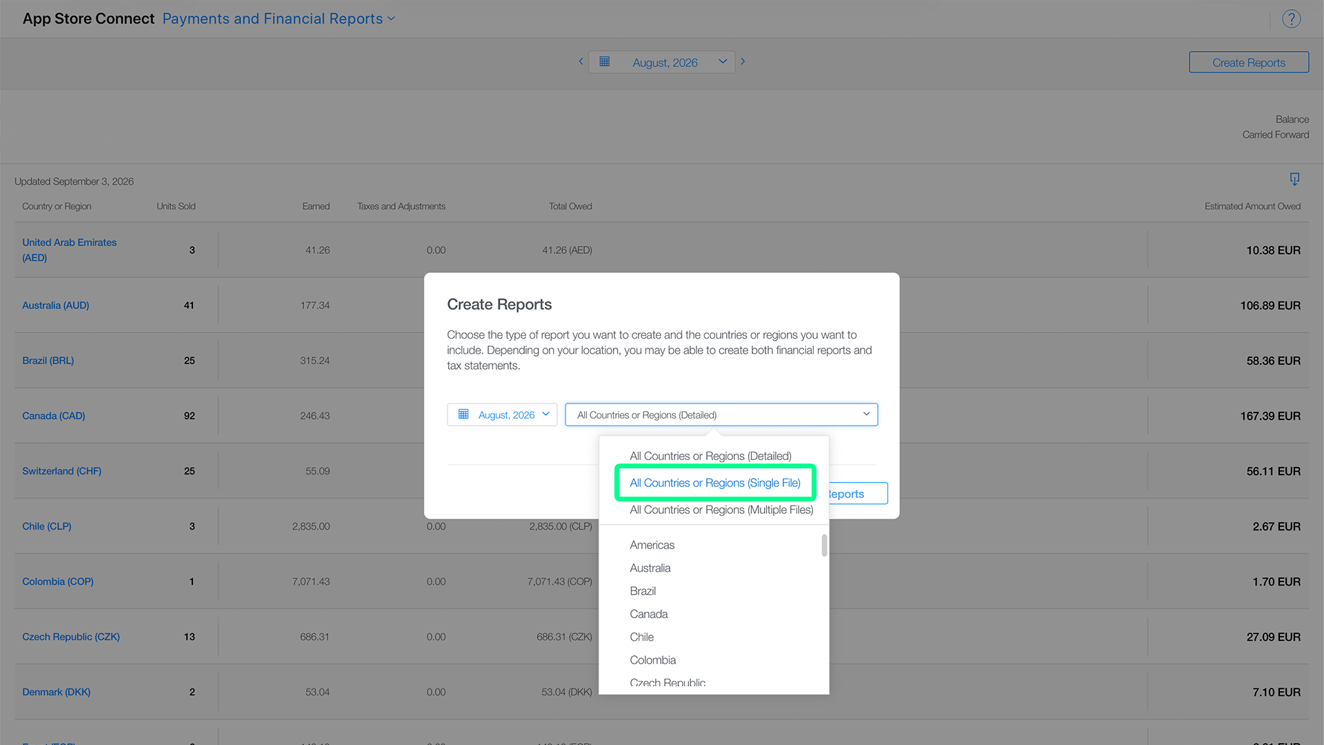Click calendar icon in Create Reports dialog
The image size is (1324, 745).
(463, 414)
